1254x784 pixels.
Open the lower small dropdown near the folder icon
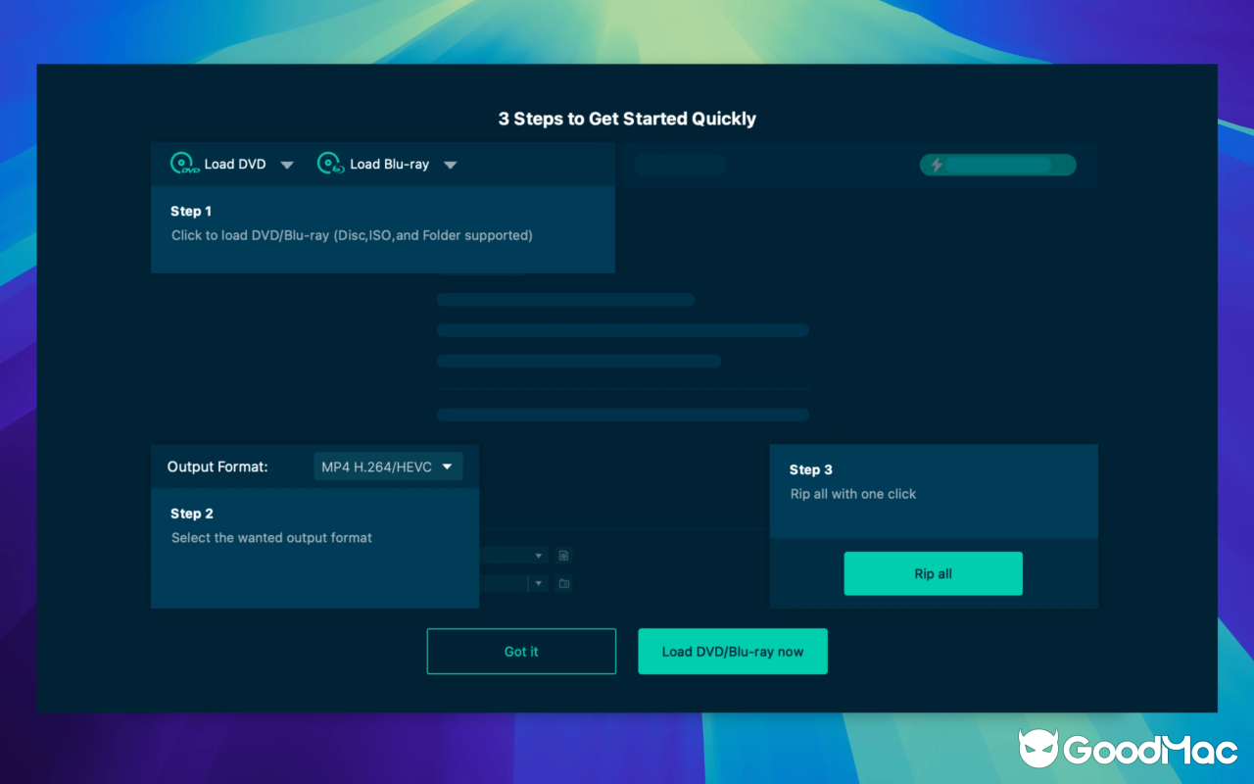click(x=538, y=583)
